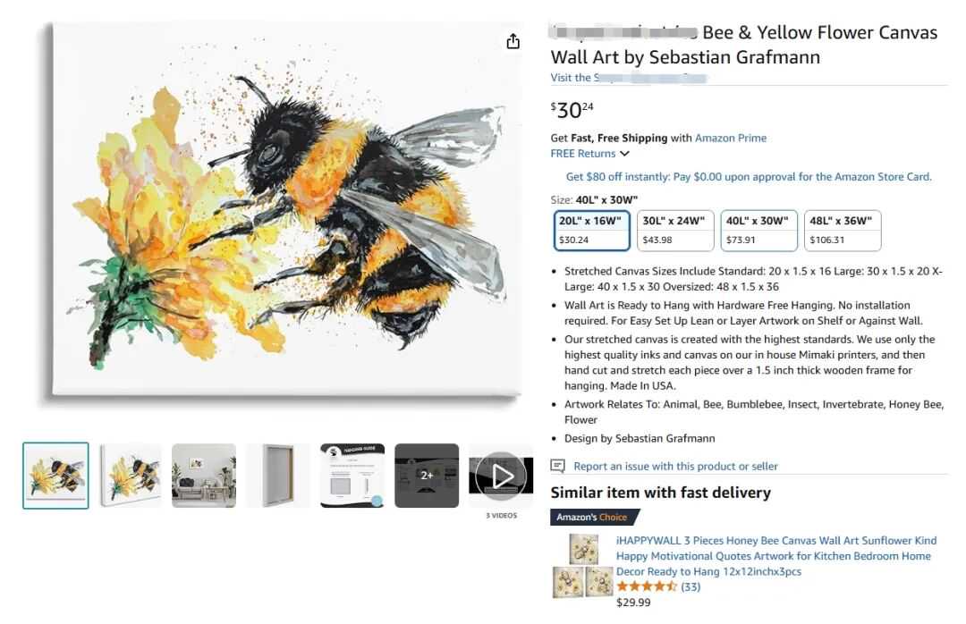Choose the 48L" x 36W" size option
The image size is (966, 624).
[843, 230]
